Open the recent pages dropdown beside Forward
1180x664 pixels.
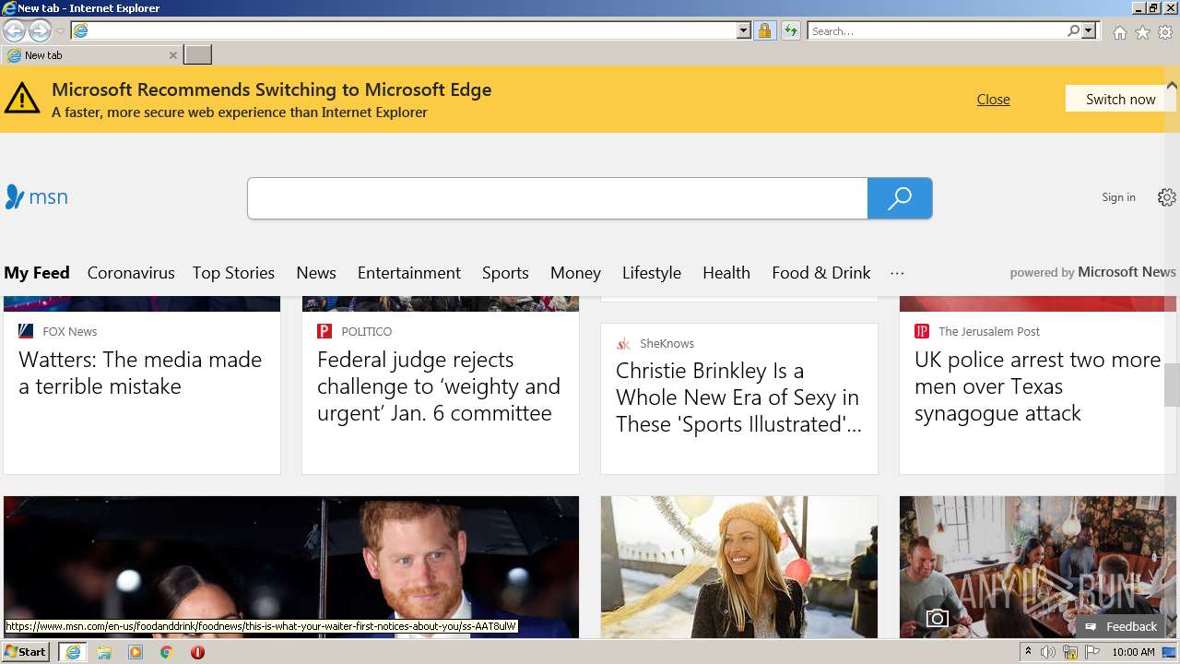[x=60, y=30]
